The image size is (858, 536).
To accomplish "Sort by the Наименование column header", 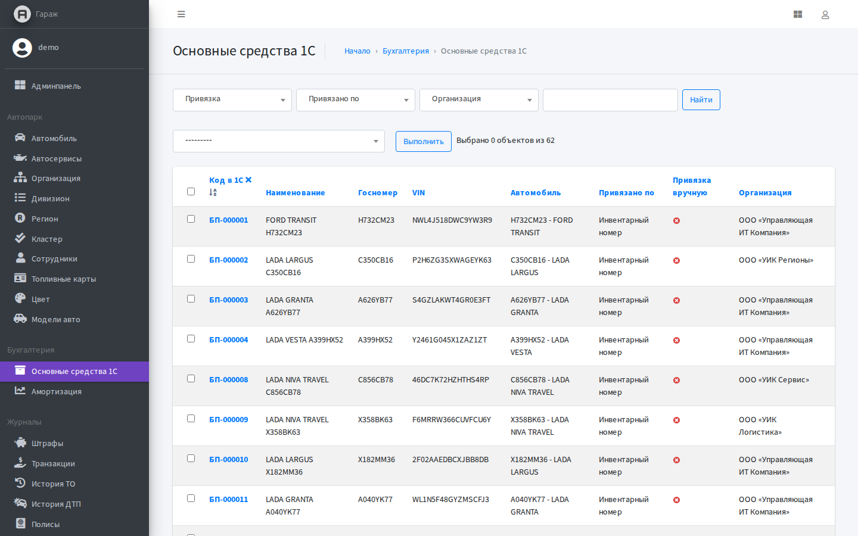I will (x=296, y=193).
